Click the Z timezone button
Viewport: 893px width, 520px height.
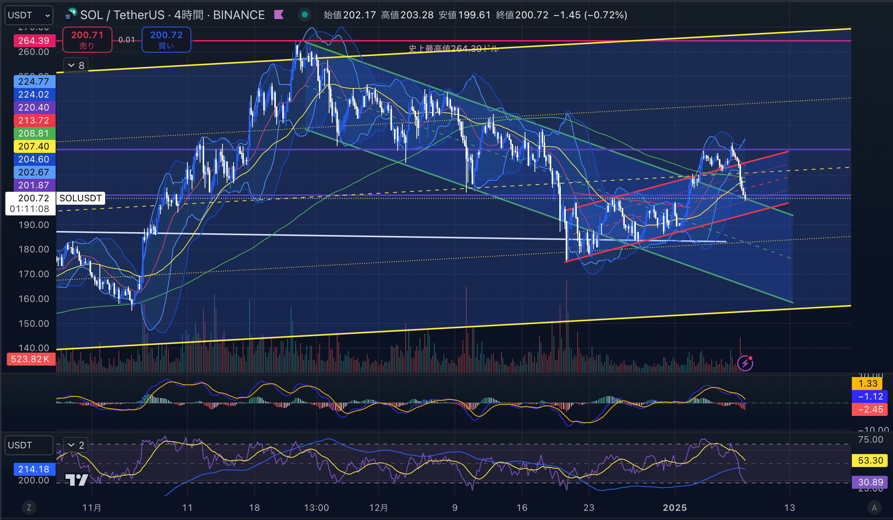point(29,507)
